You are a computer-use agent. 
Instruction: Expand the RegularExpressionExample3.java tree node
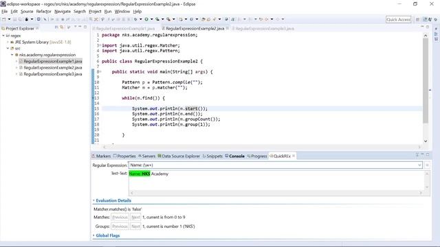[16, 74]
